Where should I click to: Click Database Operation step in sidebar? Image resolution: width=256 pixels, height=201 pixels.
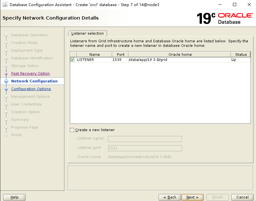[x=29, y=35]
